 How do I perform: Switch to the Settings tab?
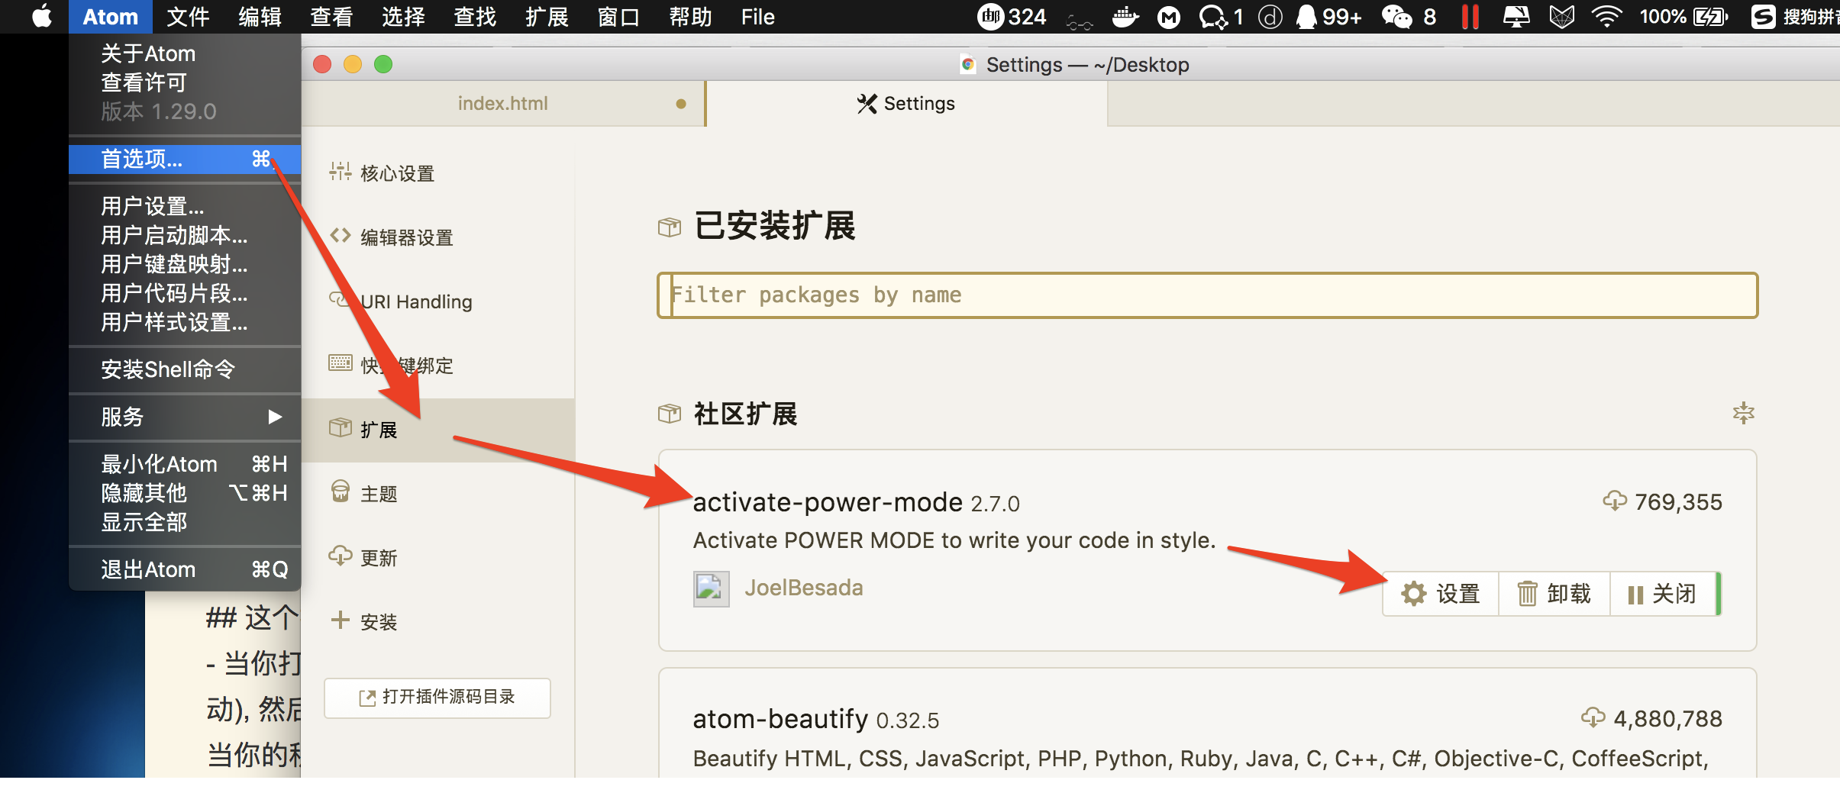tap(906, 104)
